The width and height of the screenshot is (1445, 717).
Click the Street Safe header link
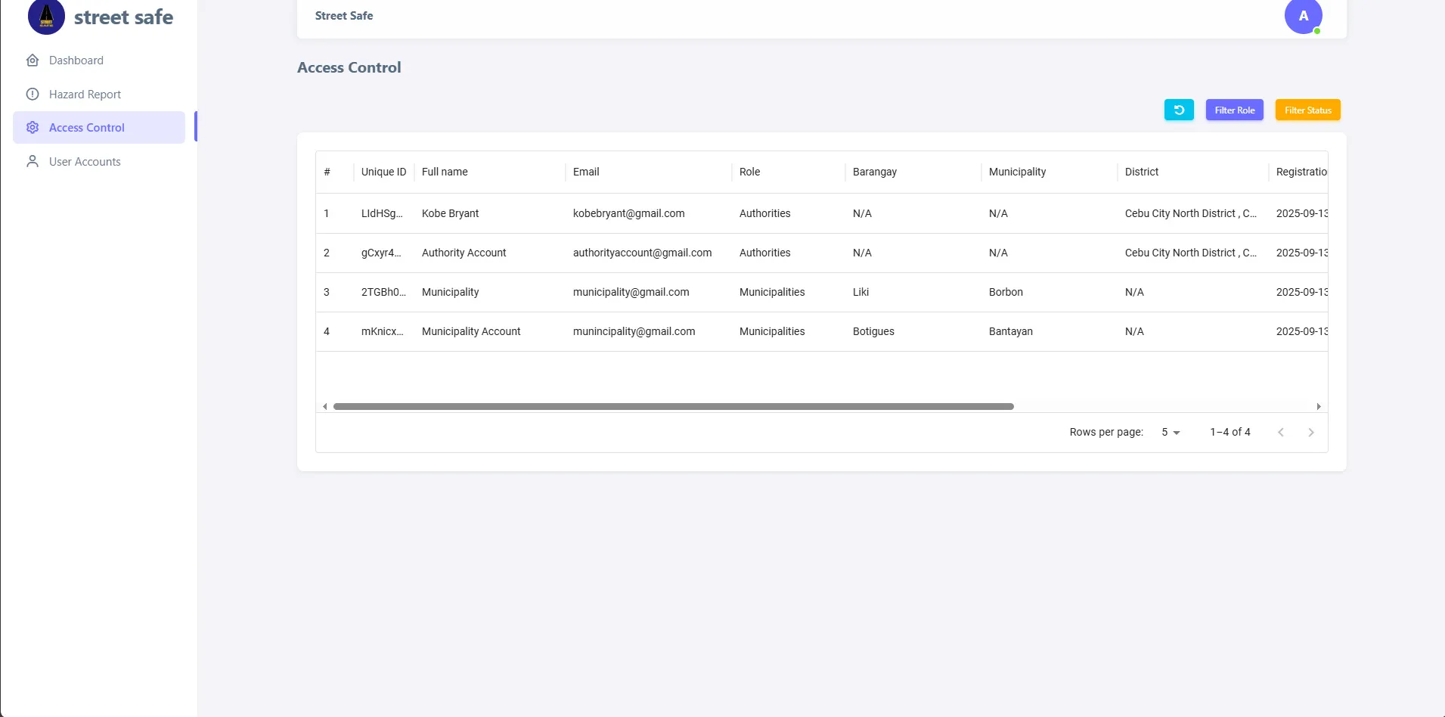344,16
